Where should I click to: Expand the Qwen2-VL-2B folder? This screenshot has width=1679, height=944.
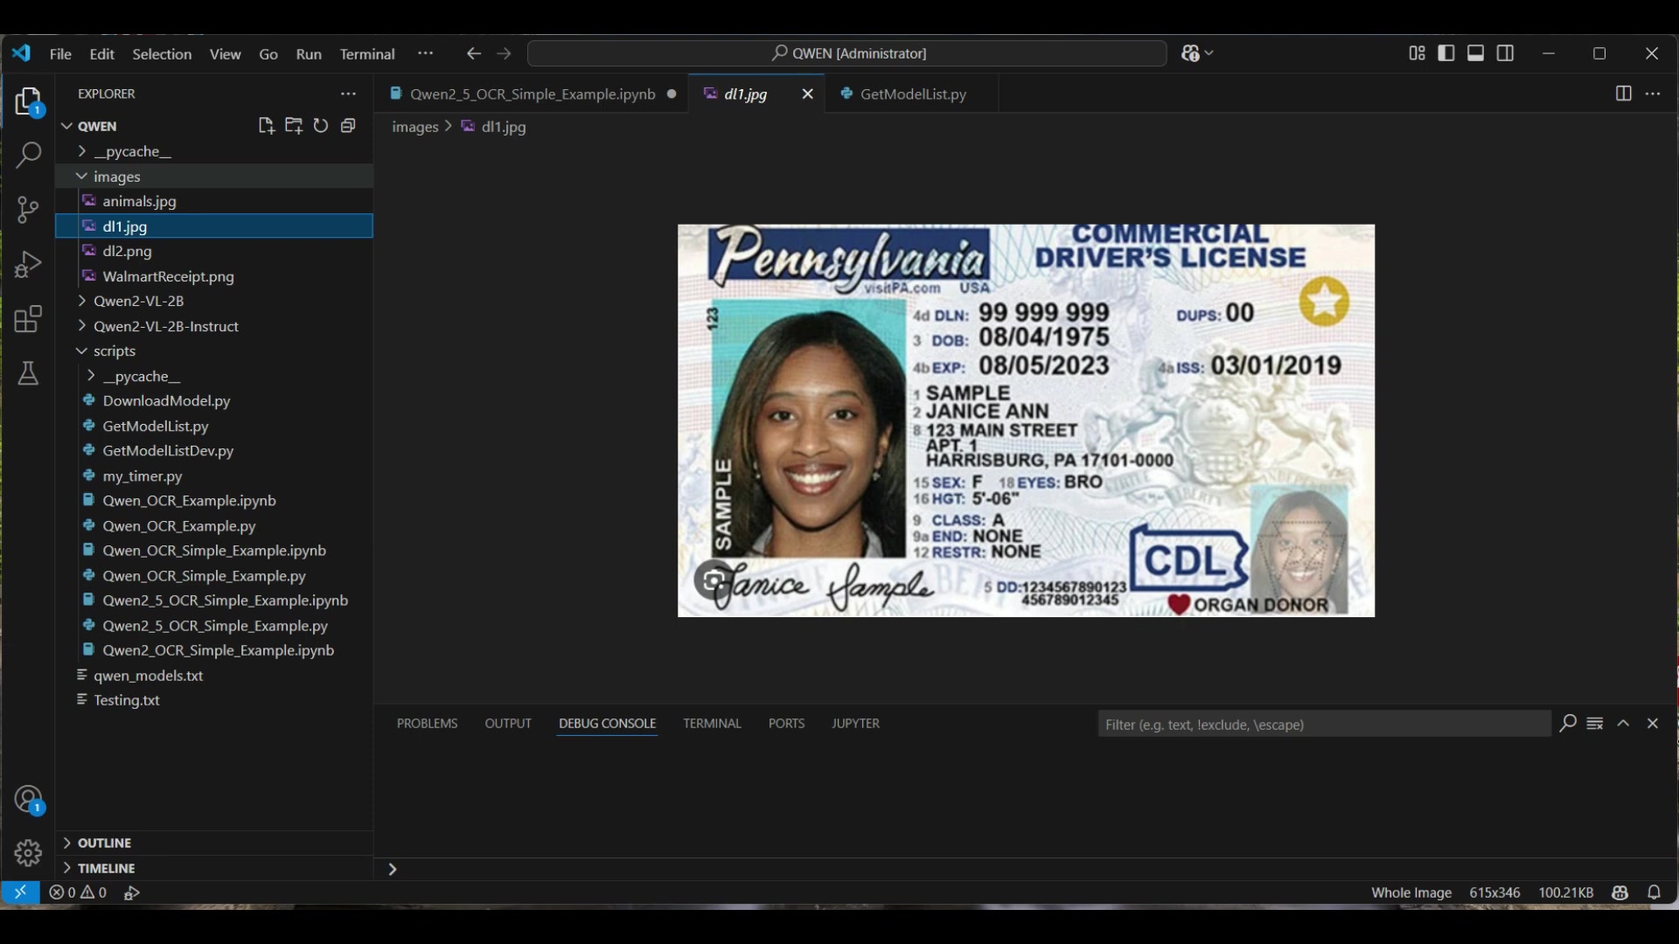(138, 301)
